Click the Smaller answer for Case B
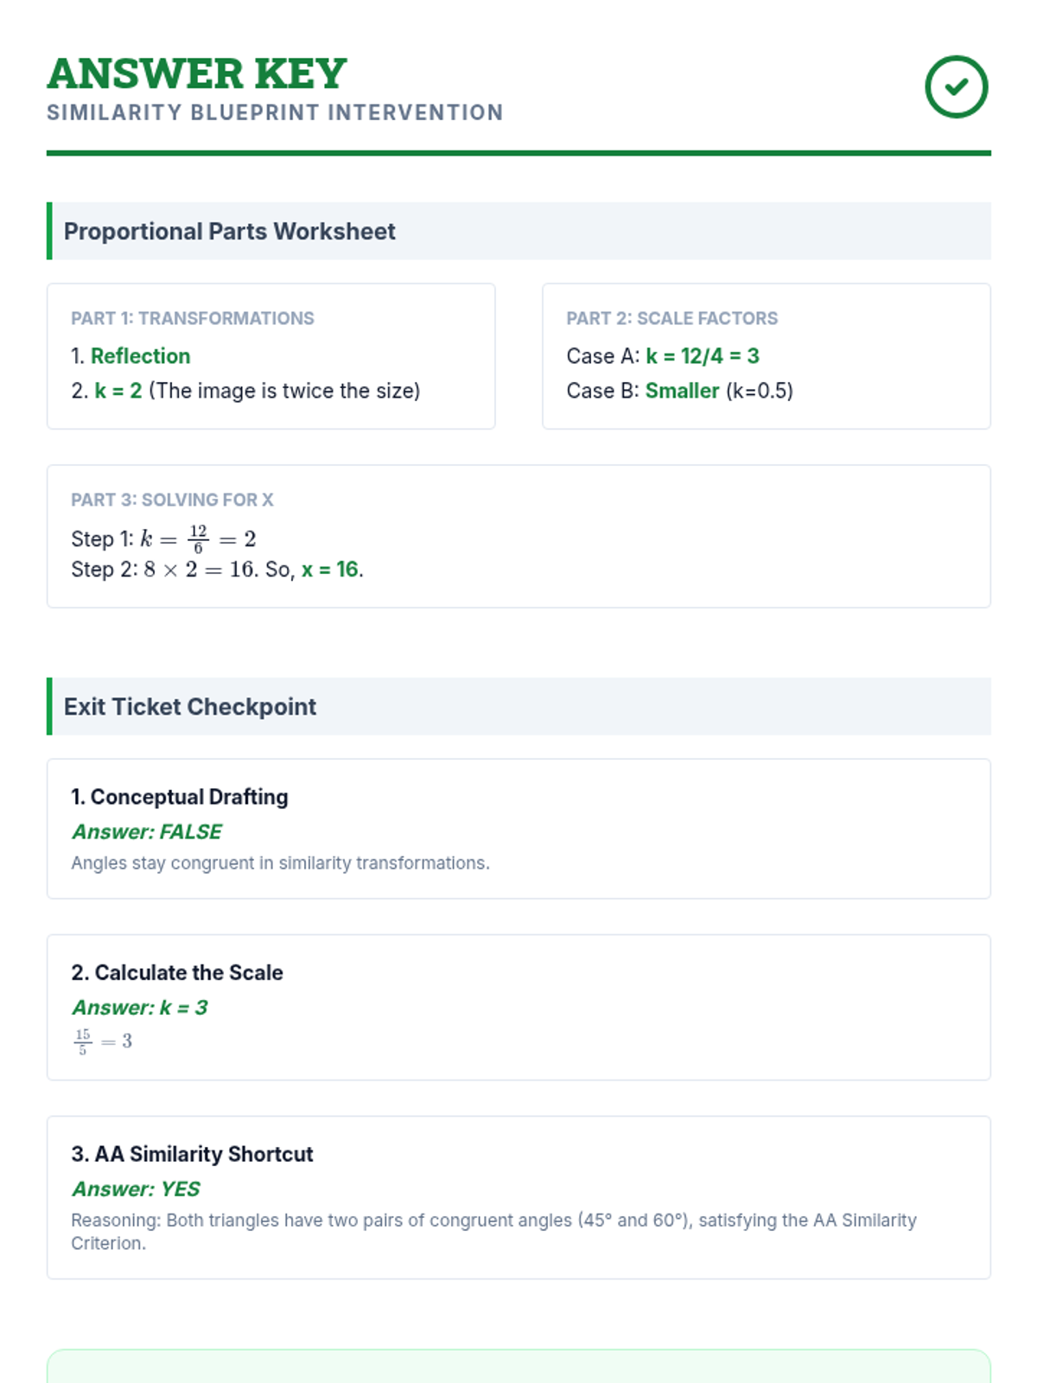Image resolution: width=1037 pixels, height=1383 pixels. point(682,391)
